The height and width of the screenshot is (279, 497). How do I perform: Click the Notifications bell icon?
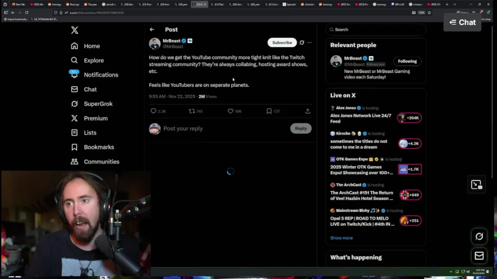(x=75, y=75)
